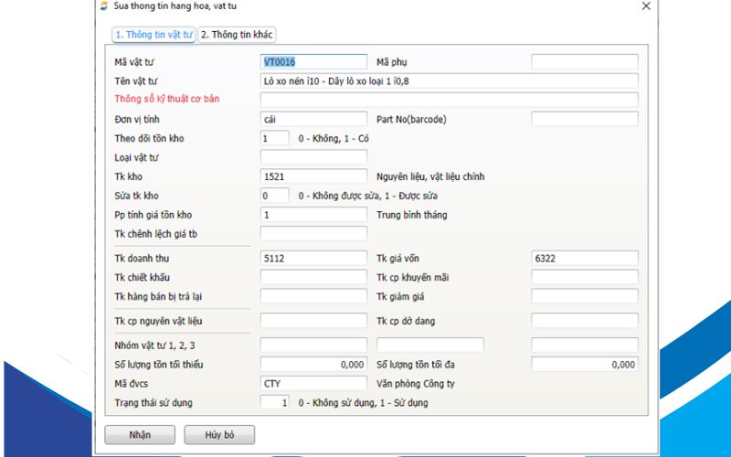This screenshot has width=731, height=457.
Task: Focus the Mã phụ input field
Action: [584, 62]
